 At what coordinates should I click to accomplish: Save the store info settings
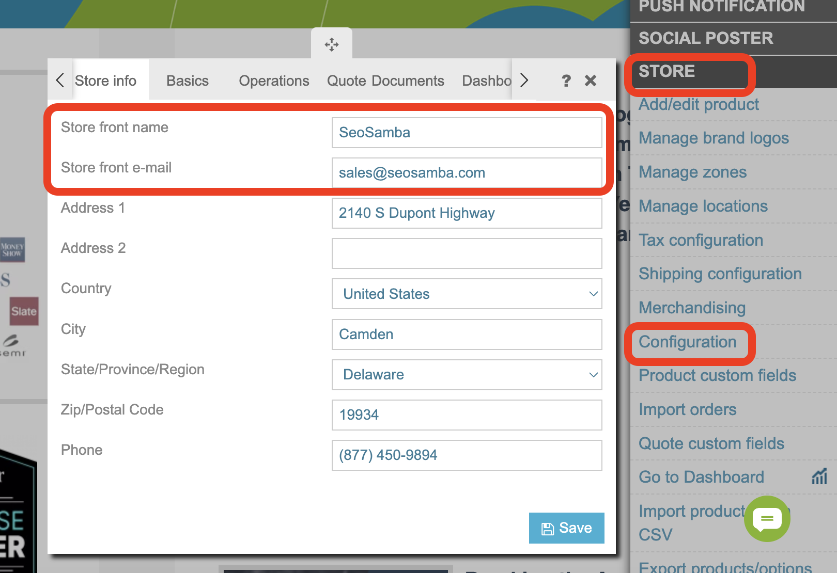click(x=567, y=528)
